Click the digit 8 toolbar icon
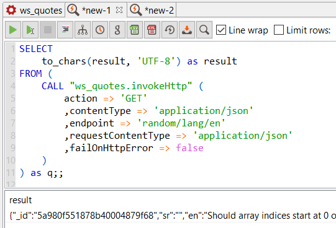This screenshot has height=228, width=336. (117, 30)
